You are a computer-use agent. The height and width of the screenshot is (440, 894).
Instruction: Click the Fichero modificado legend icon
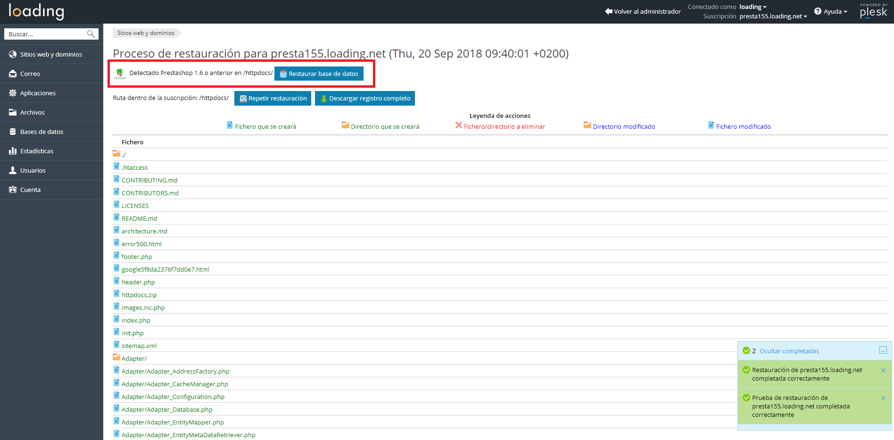pos(711,125)
